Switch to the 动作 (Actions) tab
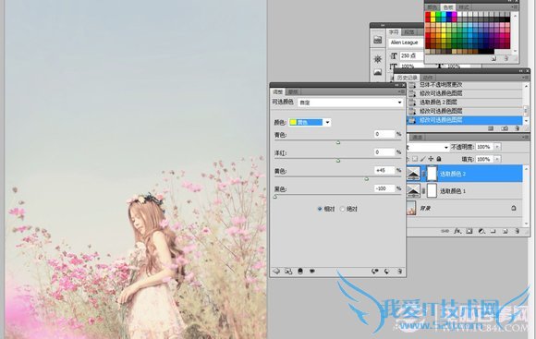This screenshot has height=339, width=536. pyautogui.click(x=428, y=78)
